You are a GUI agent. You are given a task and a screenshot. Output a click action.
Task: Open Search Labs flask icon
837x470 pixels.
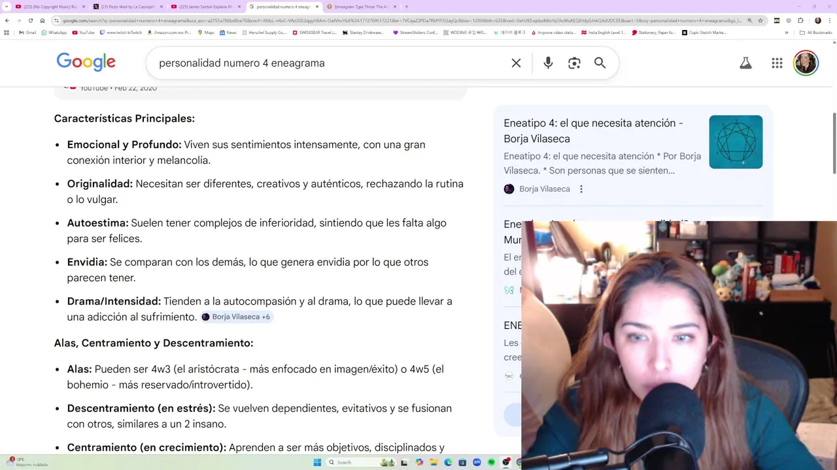click(745, 63)
